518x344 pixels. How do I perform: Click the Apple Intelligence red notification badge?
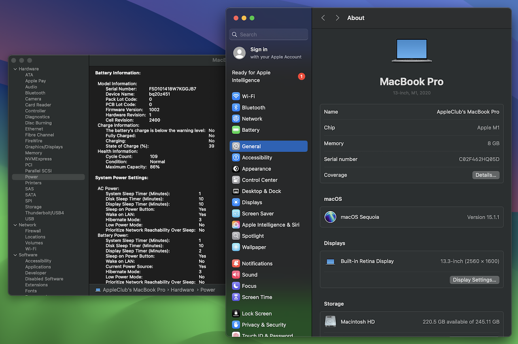pos(301,76)
